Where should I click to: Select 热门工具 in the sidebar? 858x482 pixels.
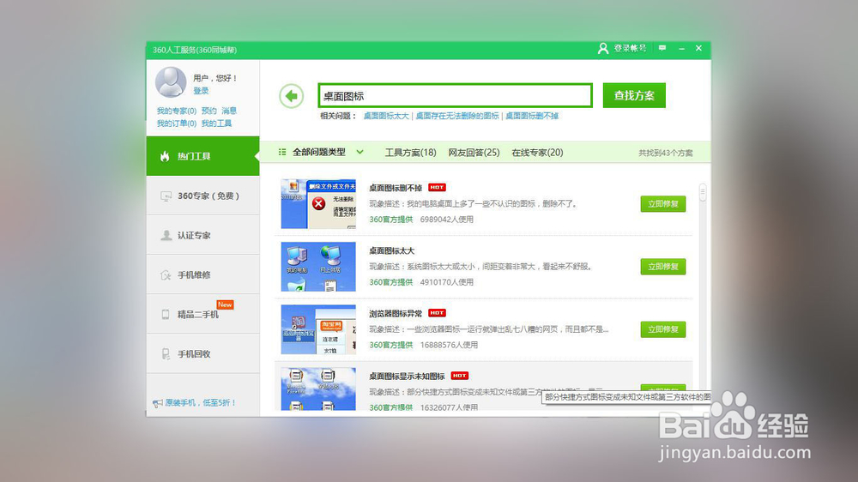coord(203,156)
